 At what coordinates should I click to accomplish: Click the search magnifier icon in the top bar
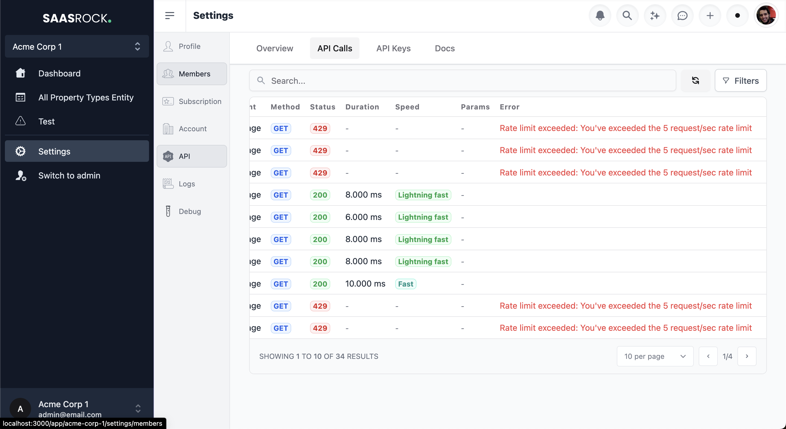pos(627,15)
